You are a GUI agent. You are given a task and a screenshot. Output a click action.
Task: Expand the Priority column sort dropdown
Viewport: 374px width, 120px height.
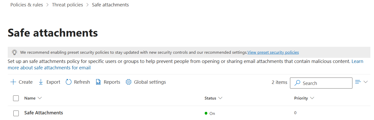point(312,98)
